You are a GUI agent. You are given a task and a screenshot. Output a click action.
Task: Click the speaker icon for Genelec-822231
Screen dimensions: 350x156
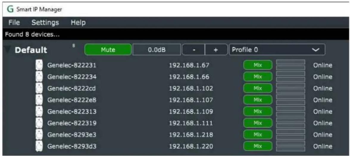click(39, 65)
